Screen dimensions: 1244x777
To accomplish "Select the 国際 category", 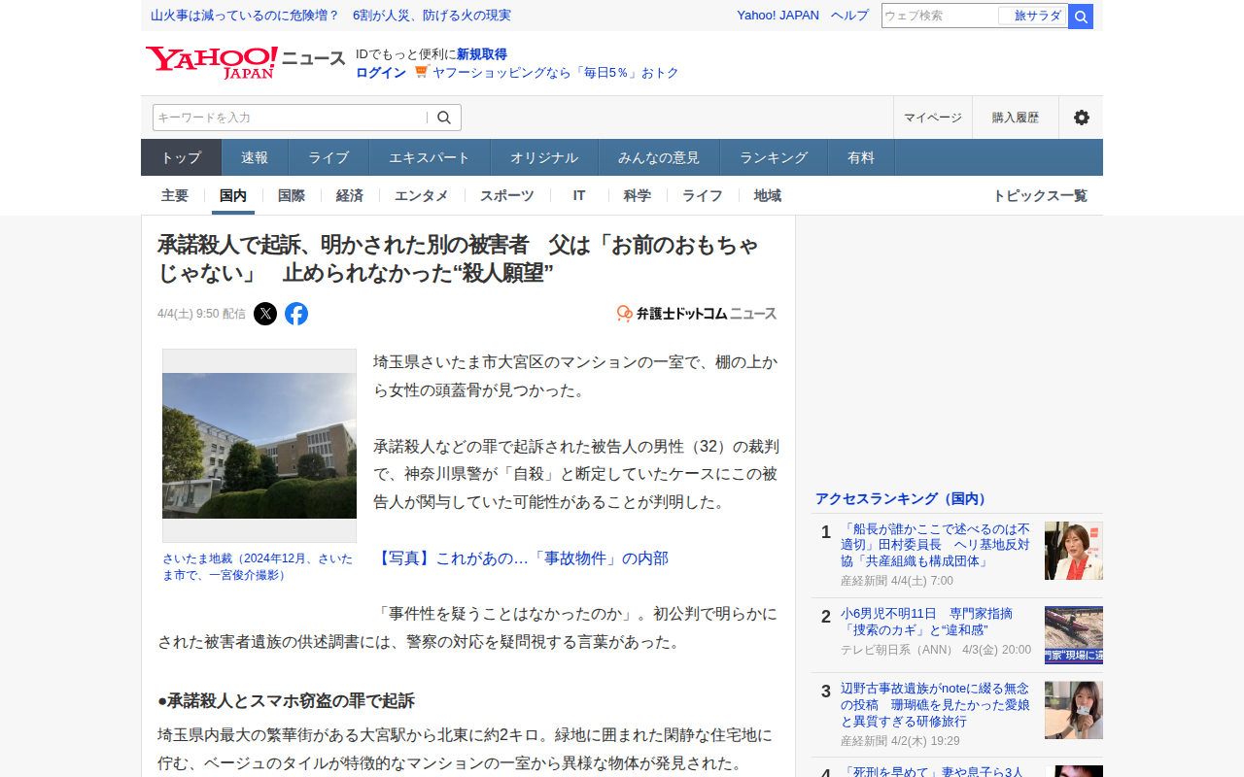I will tap(292, 195).
